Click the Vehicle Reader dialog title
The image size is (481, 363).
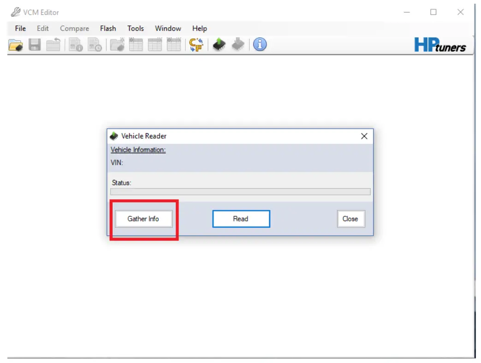pyautogui.click(x=144, y=136)
